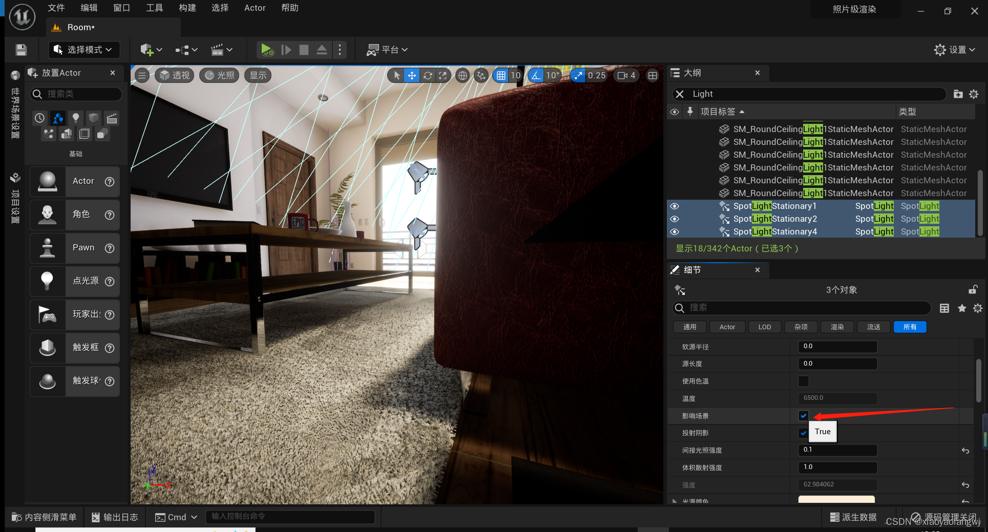The height and width of the screenshot is (532, 988).
Task: Click the viewport hamburger options button
Action: 142,76
